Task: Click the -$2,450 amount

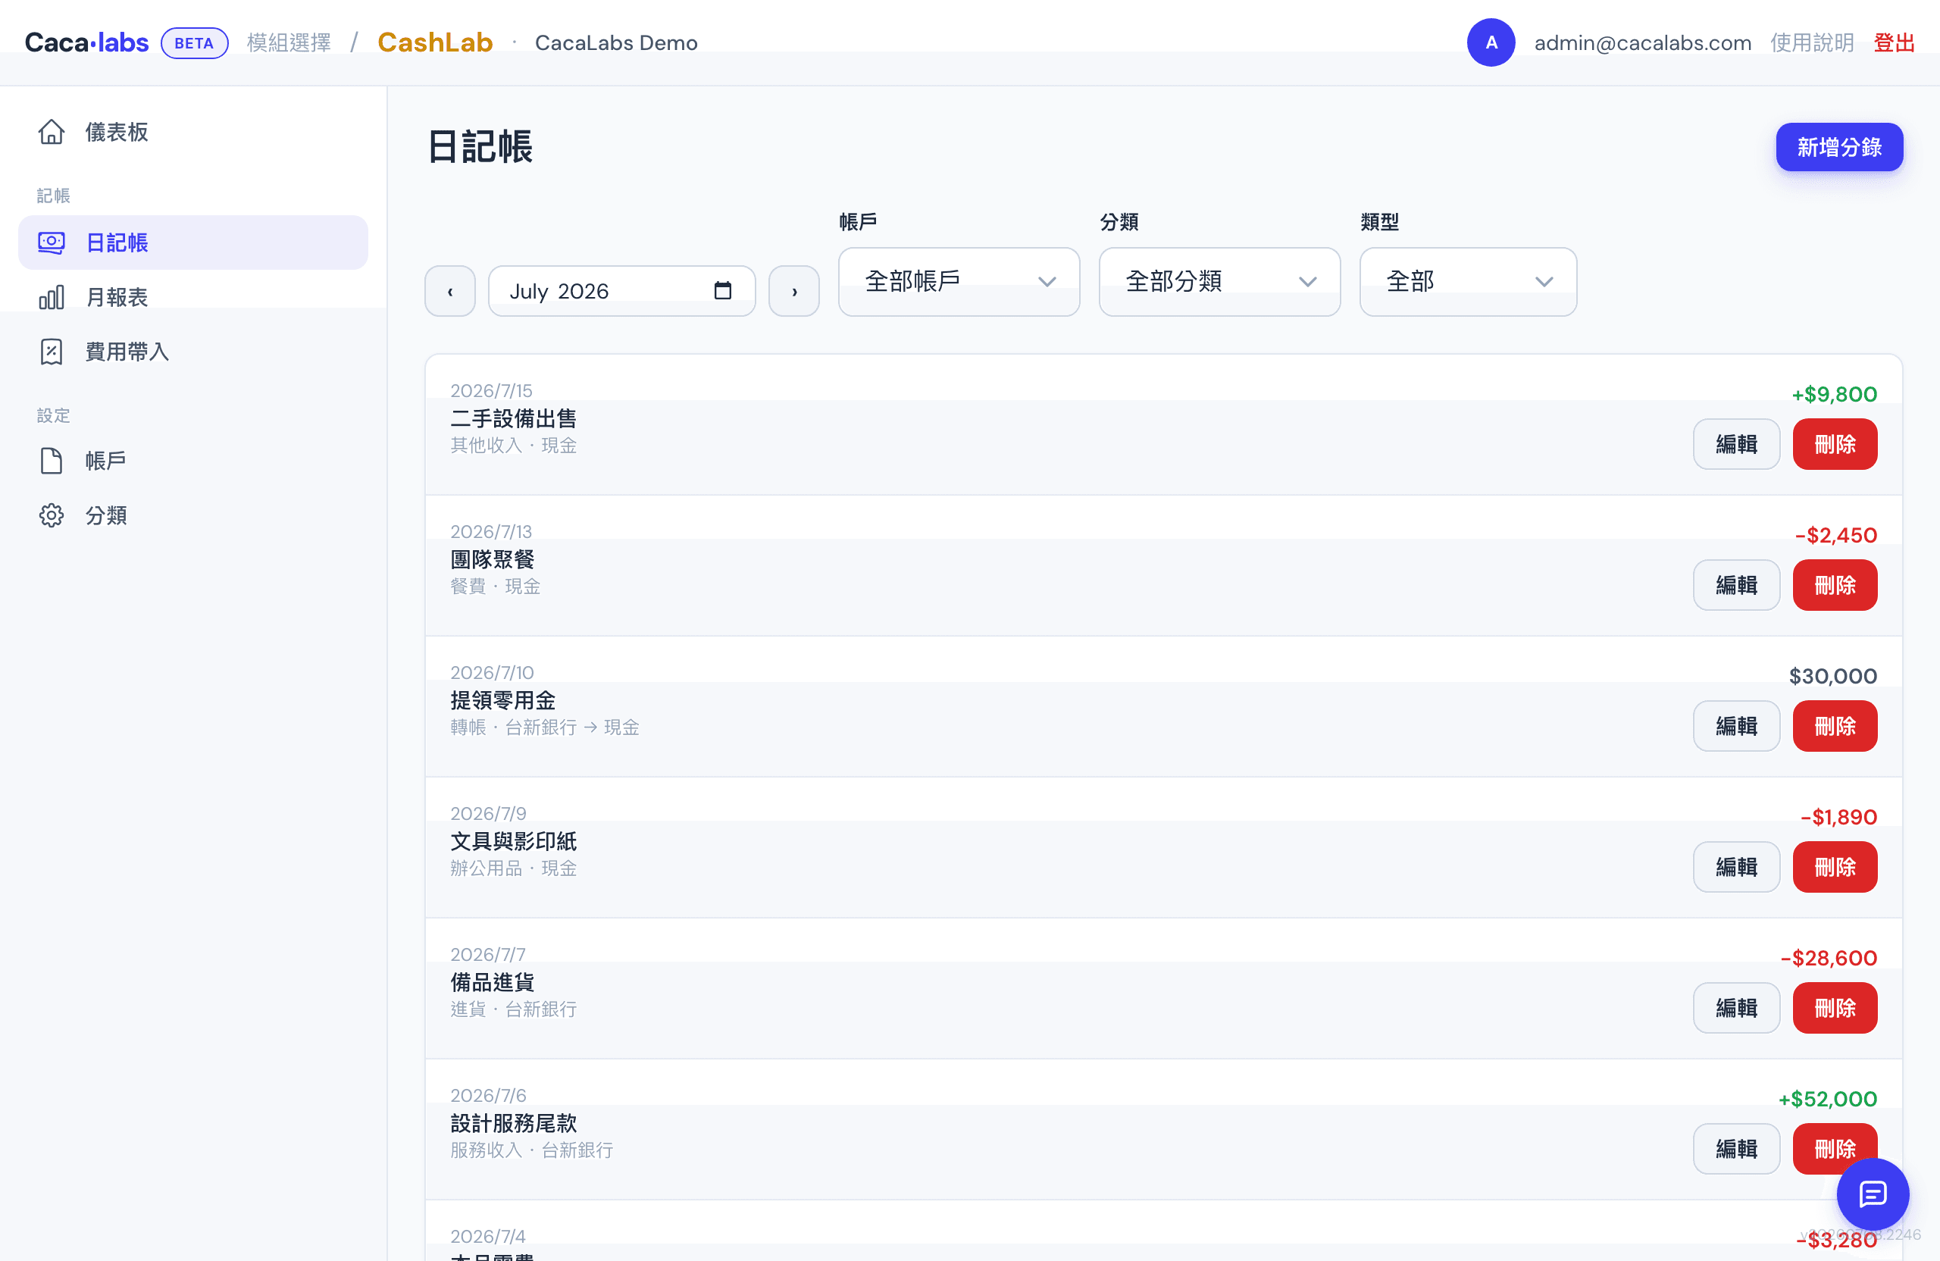Action: point(1835,536)
